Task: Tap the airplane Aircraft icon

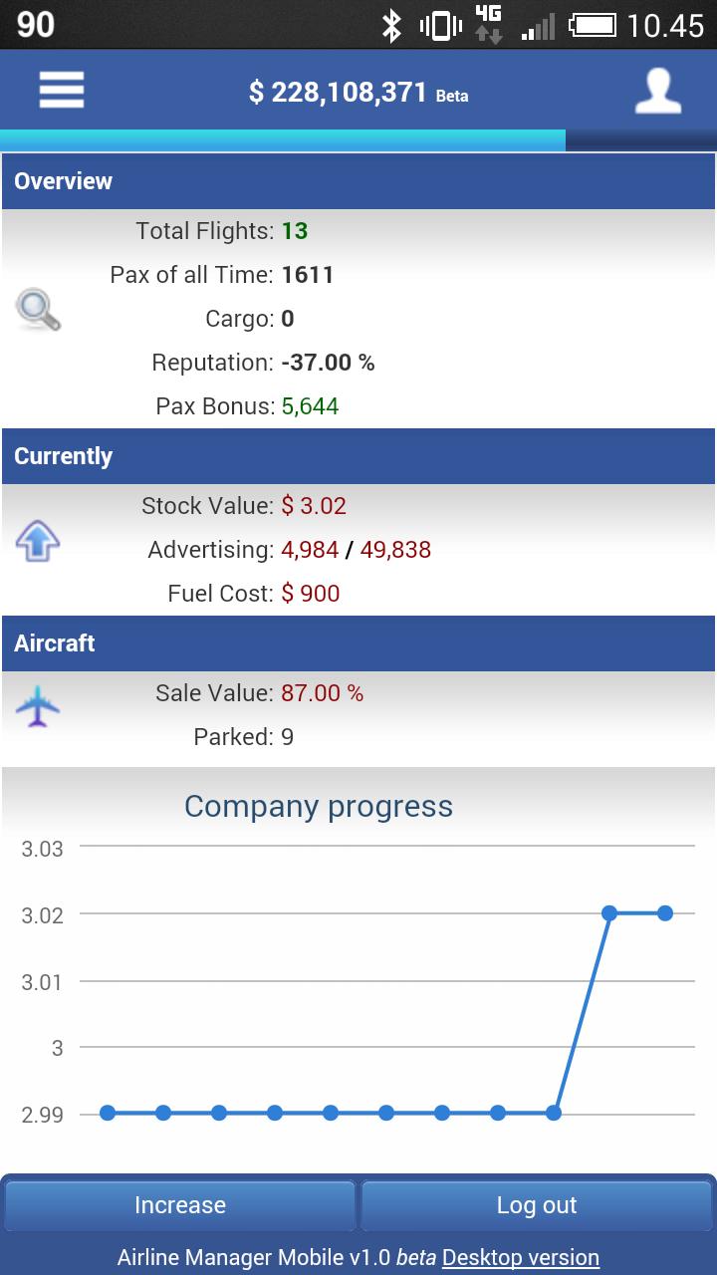Action: point(38,706)
